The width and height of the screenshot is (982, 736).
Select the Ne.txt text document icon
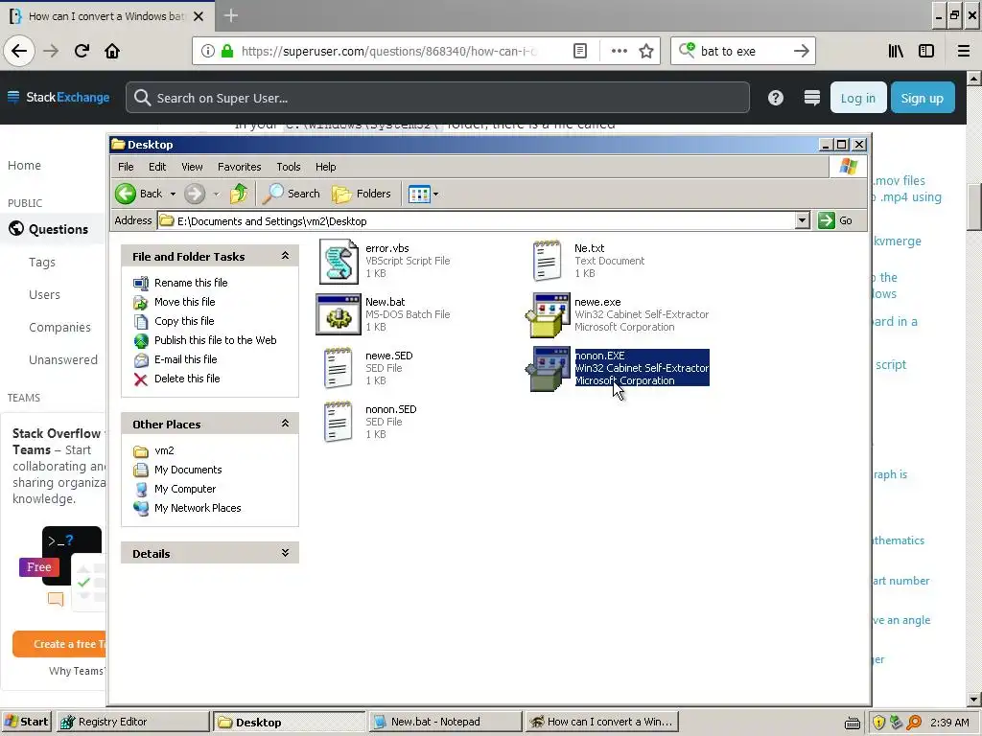click(x=548, y=261)
